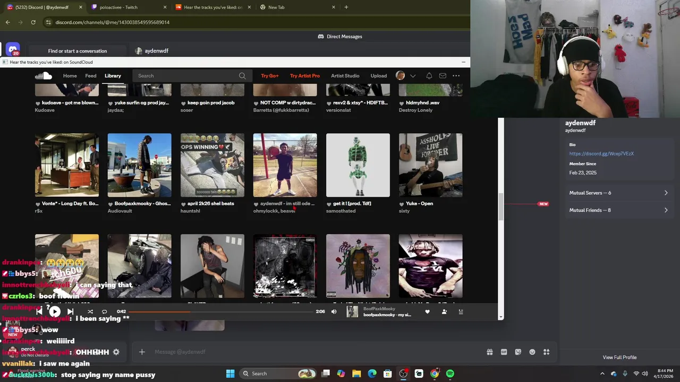Open File Explorer from the taskbar
680x382 pixels.
[x=356, y=374]
